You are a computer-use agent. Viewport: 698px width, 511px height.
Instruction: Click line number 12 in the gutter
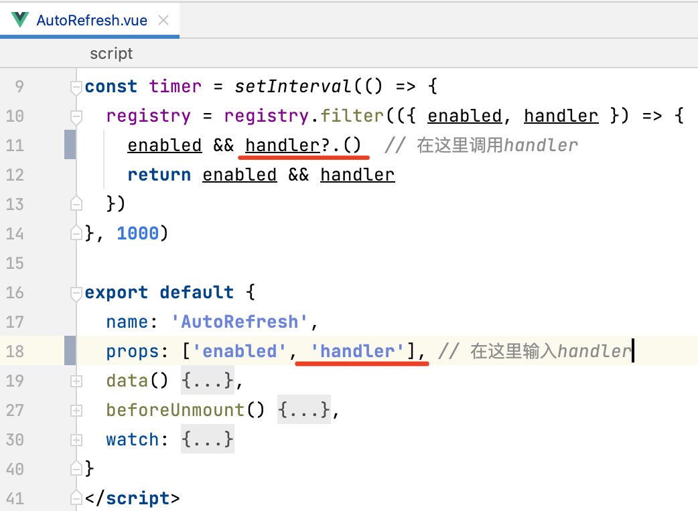click(x=15, y=175)
